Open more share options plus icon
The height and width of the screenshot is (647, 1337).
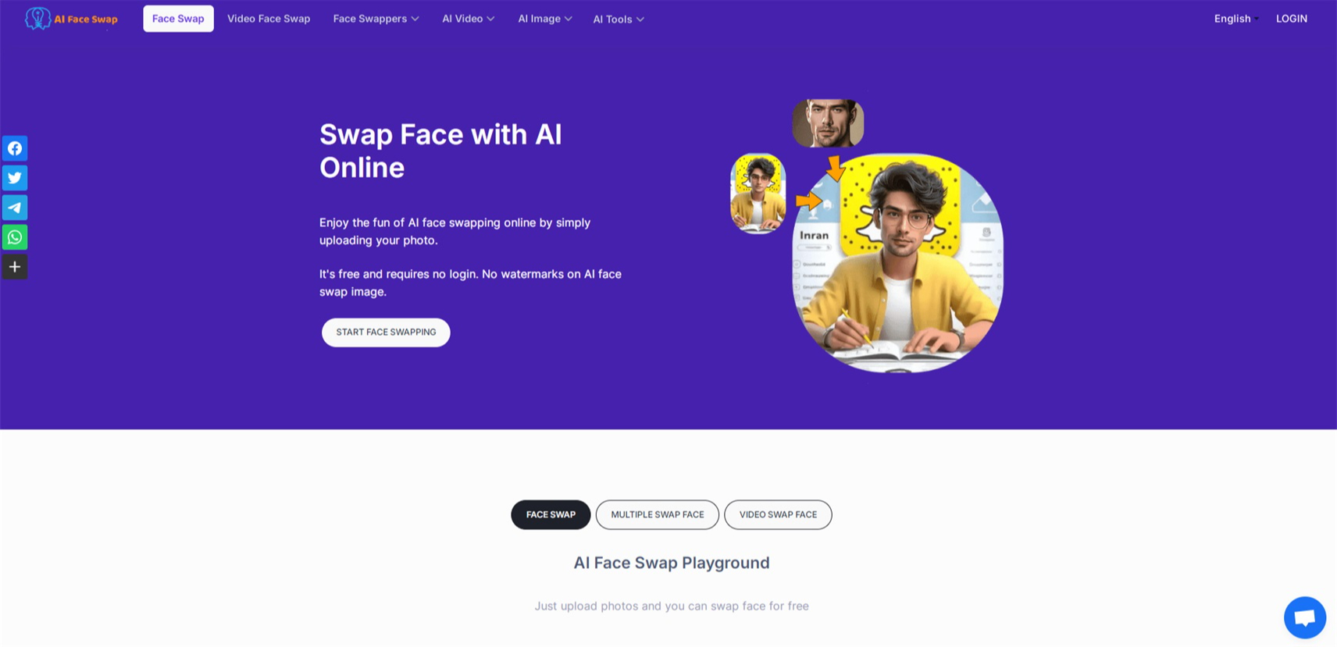coord(14,267)
